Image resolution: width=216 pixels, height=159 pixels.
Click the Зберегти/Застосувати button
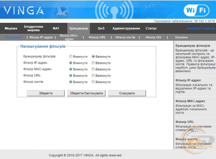(86, 93)
